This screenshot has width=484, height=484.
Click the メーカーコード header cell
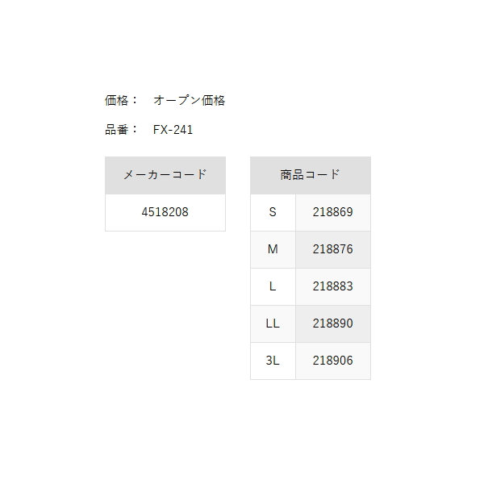(165, 175)
